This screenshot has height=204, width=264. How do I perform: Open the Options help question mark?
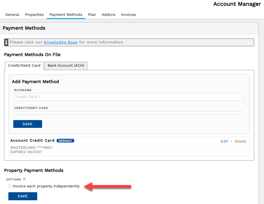24,179
